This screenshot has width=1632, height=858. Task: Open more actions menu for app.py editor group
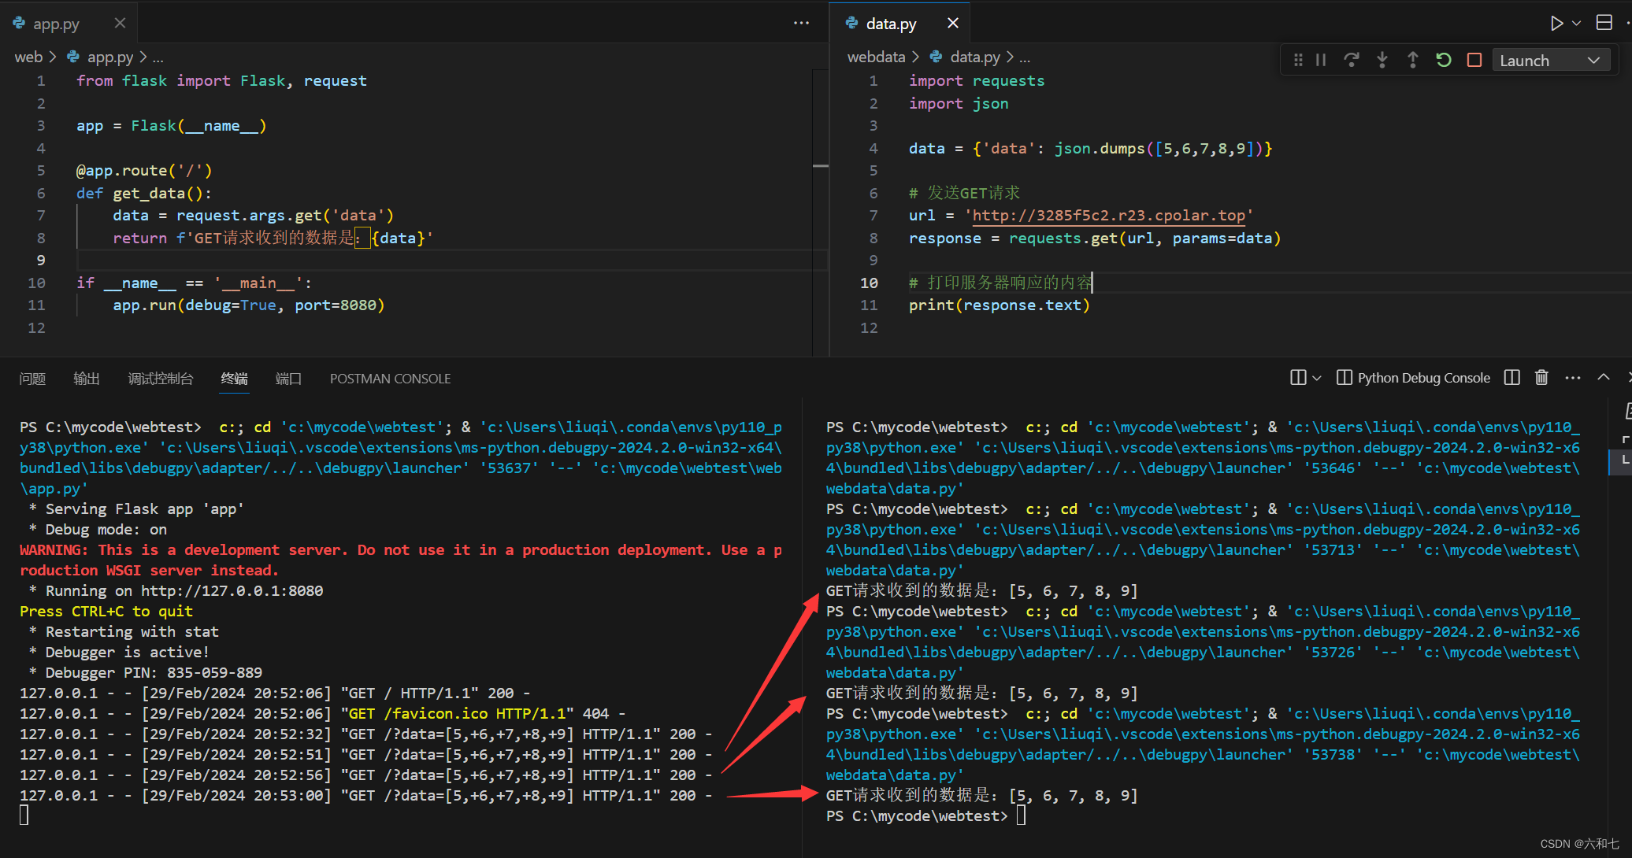pyautogui.click(x=801, y=23)
